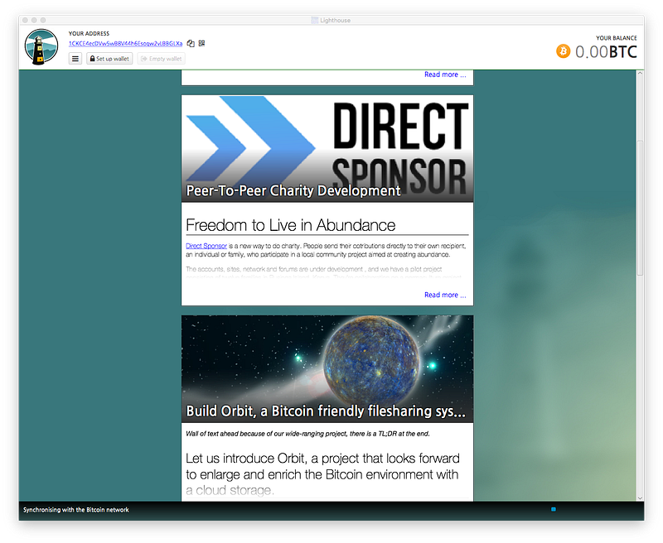
Task: Follow the Direct Sponsor hyperlink in text
Action: click(206, 246)
